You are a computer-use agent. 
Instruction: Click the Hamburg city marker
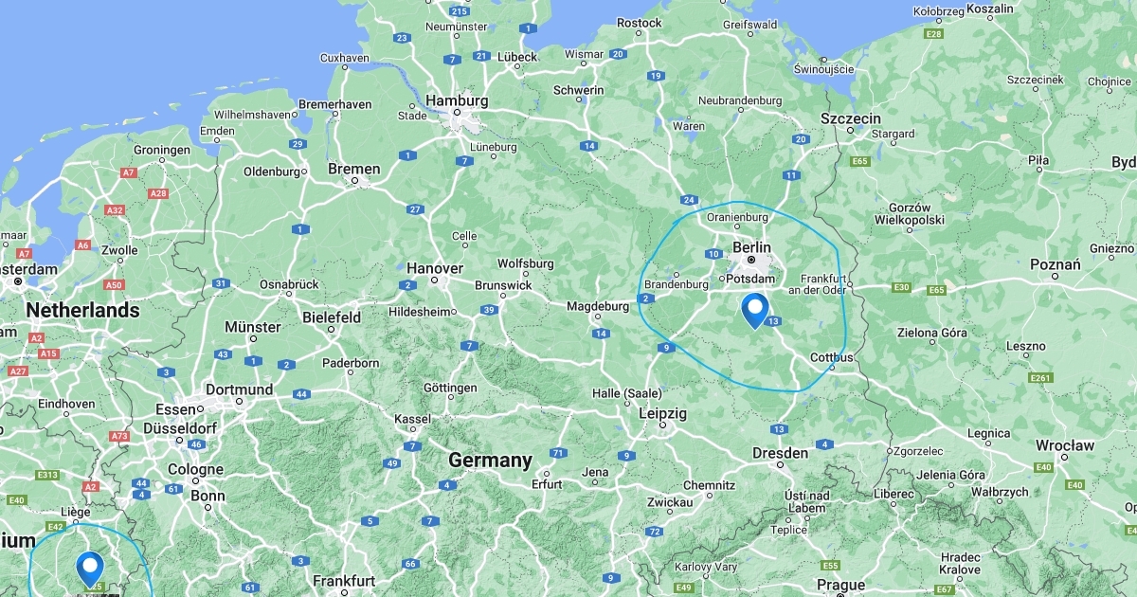tap(459, 117)
